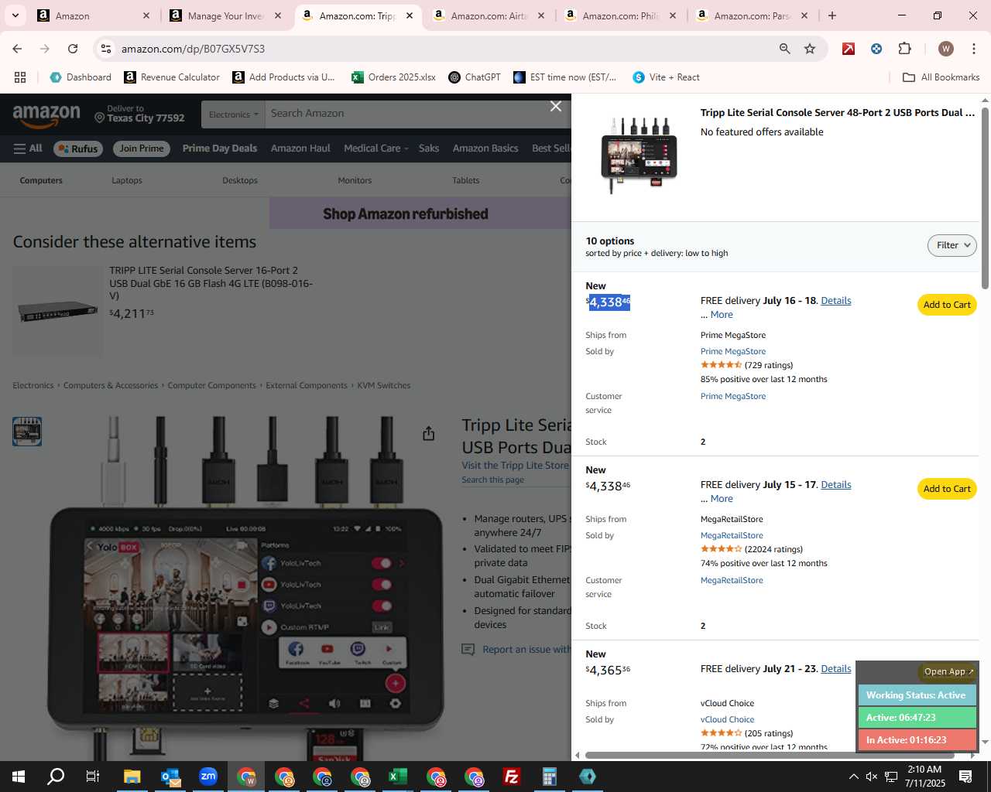Open the blue circular extension icon
991x792 pixels.
(x=876, y=49)
